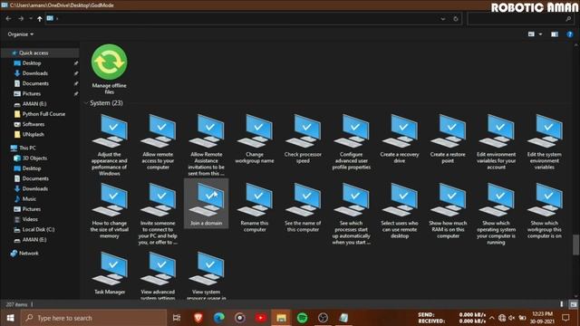Open Allow Remote Assistance invitations item
580x326 pixels.
pyautogui.click(x=207, y=145)
